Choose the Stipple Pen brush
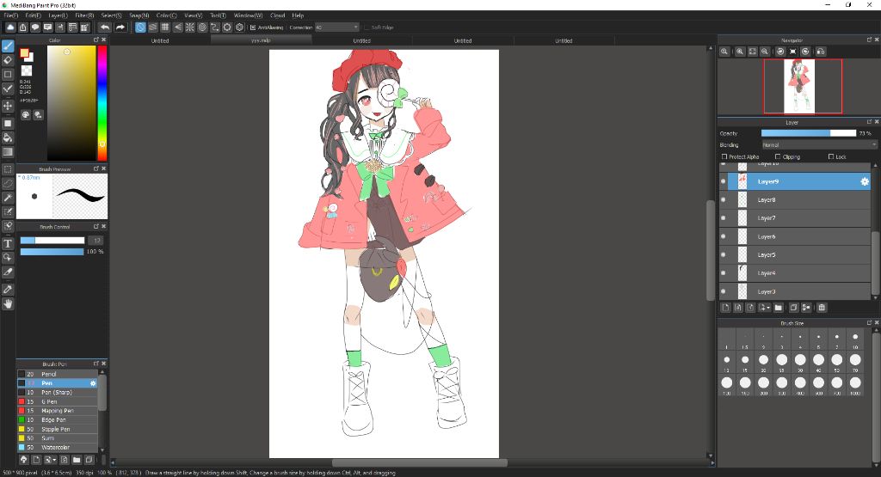881x477 pixels. coord(58,430)
